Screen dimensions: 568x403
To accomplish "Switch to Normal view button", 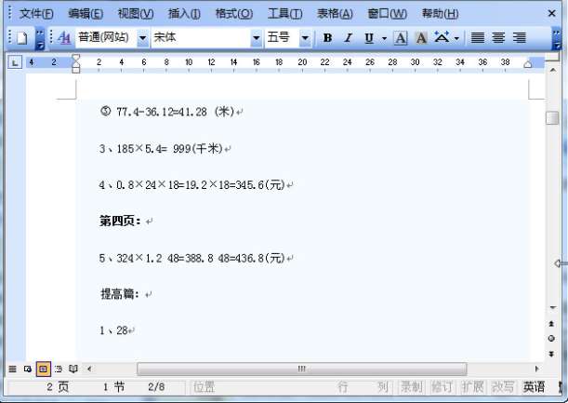I will pos(12,369).
